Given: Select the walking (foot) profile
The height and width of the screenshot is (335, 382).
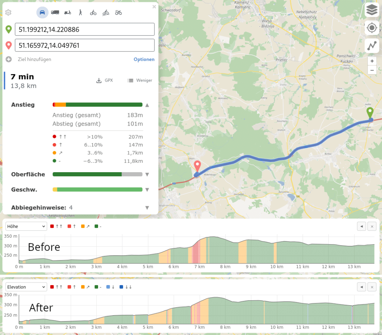Looking at the screenshot, I should tap(80, 12).
